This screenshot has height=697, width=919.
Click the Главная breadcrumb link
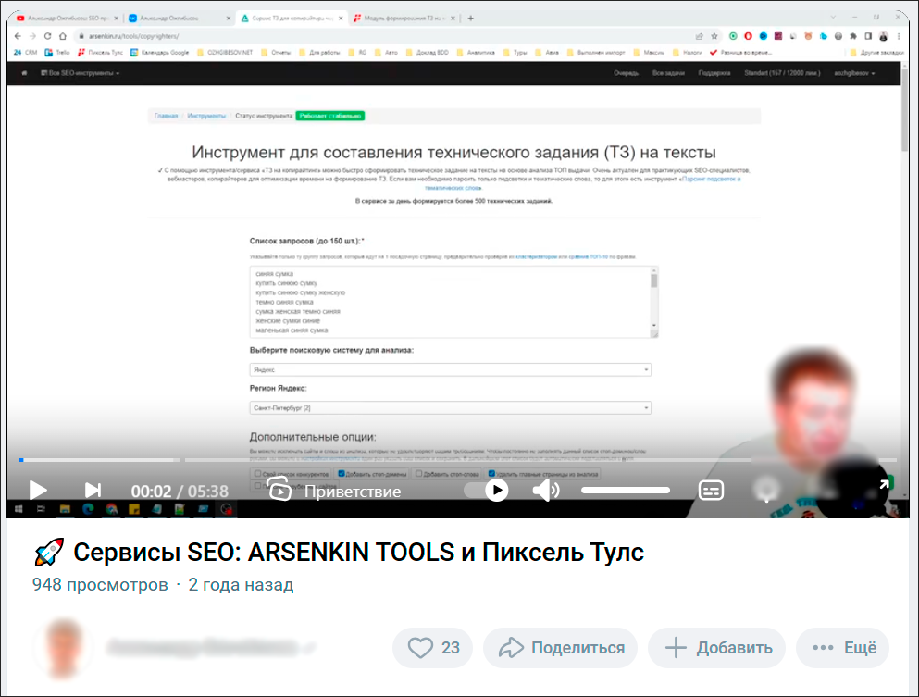pos(166,116)
